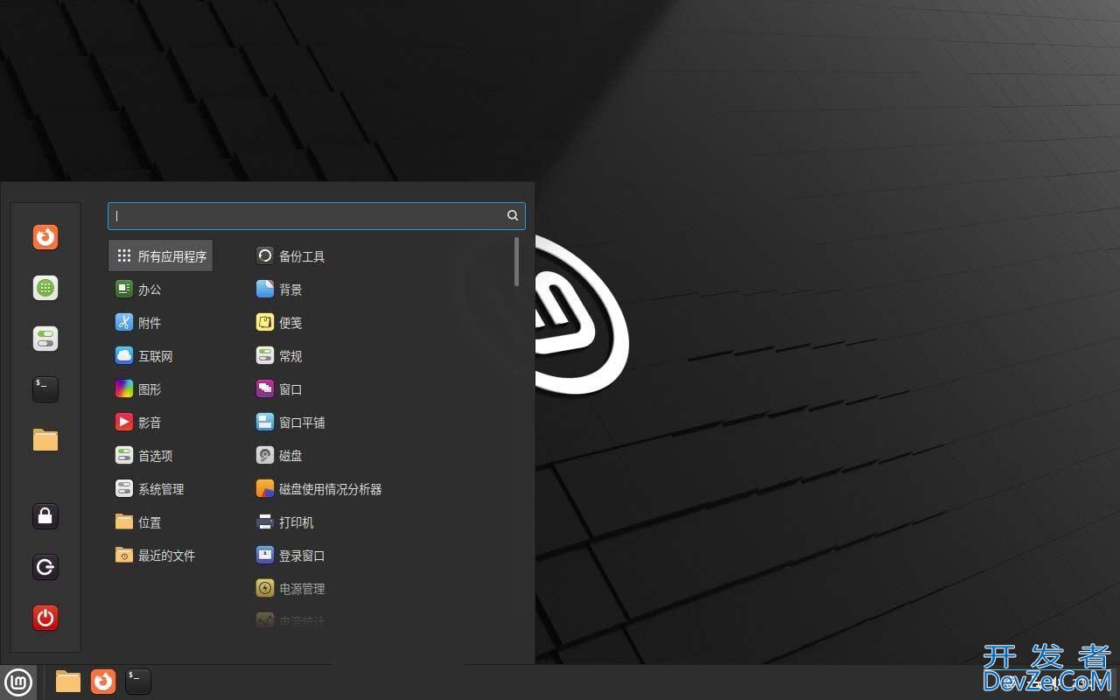Lock the screen with the padlock icon

[45, 516]
